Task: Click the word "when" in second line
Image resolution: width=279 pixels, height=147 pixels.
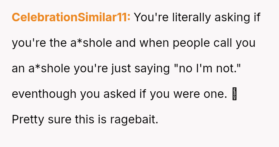Action: point(154,43)
